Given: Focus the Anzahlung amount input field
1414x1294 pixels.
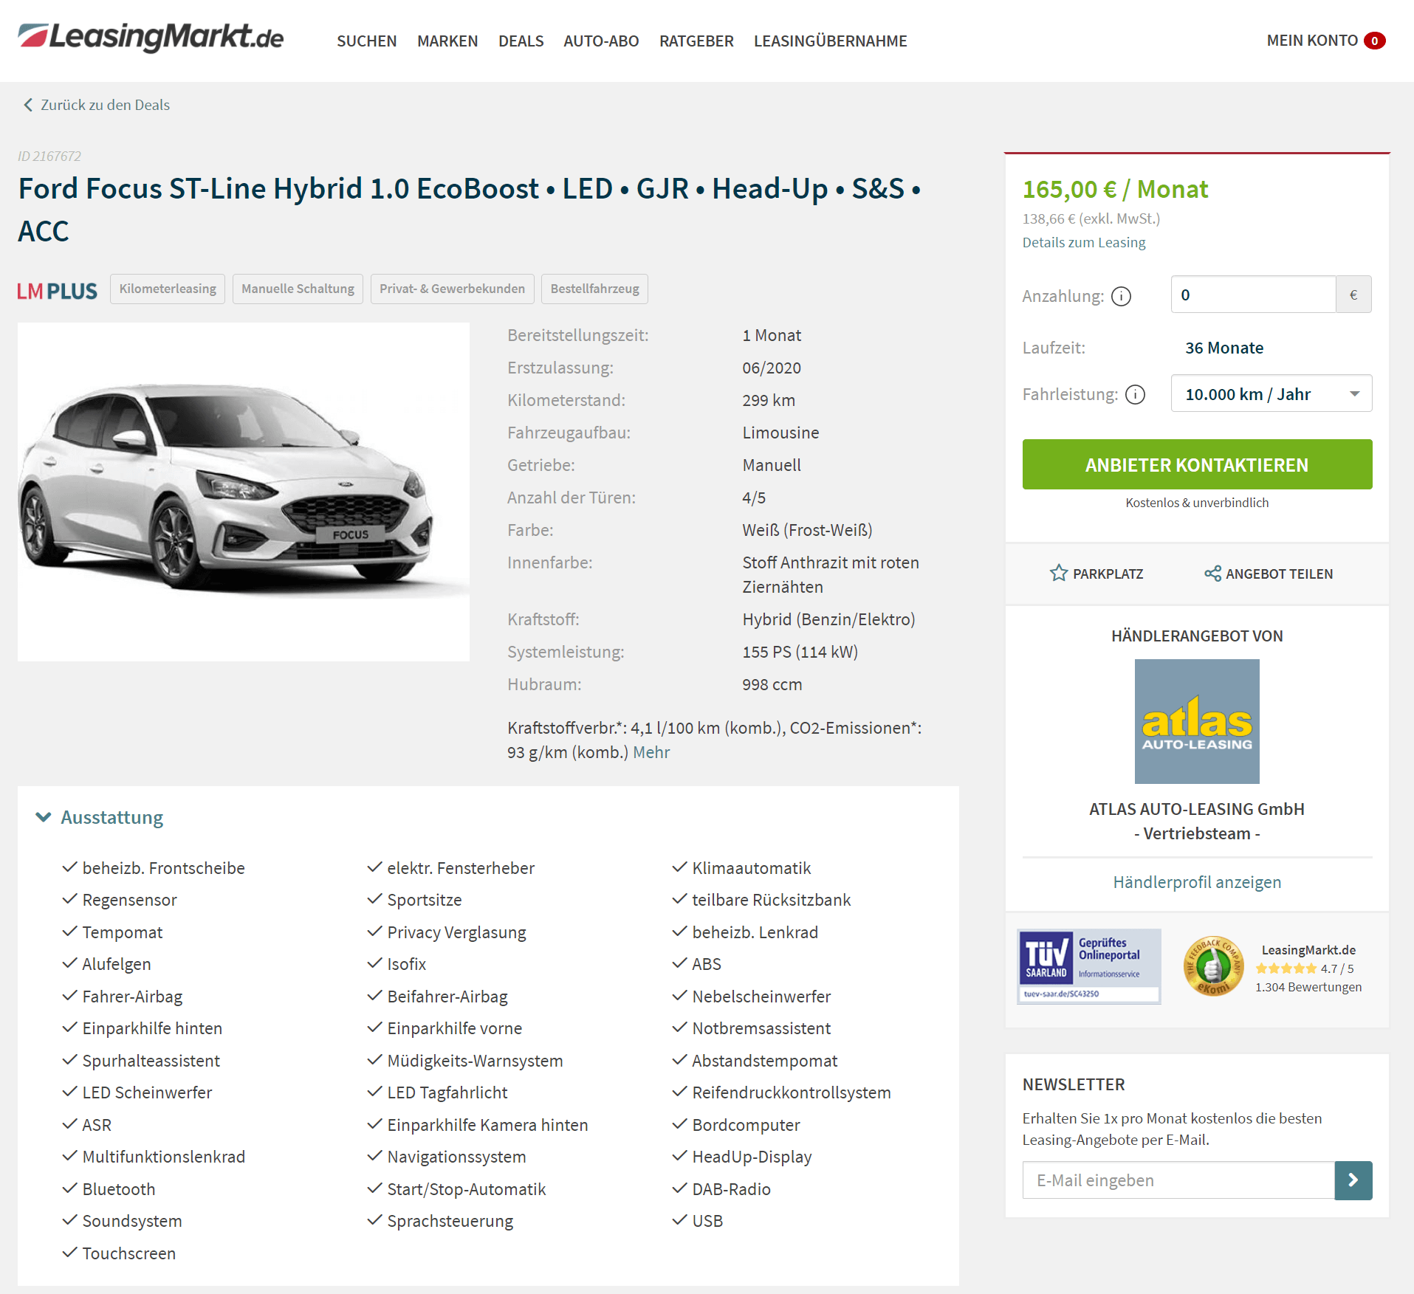Looking at the screenshot, I should coord(1253,295).
